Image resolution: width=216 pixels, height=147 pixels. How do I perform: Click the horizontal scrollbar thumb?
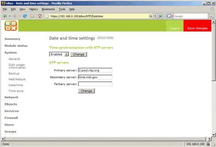pos(105,139)
